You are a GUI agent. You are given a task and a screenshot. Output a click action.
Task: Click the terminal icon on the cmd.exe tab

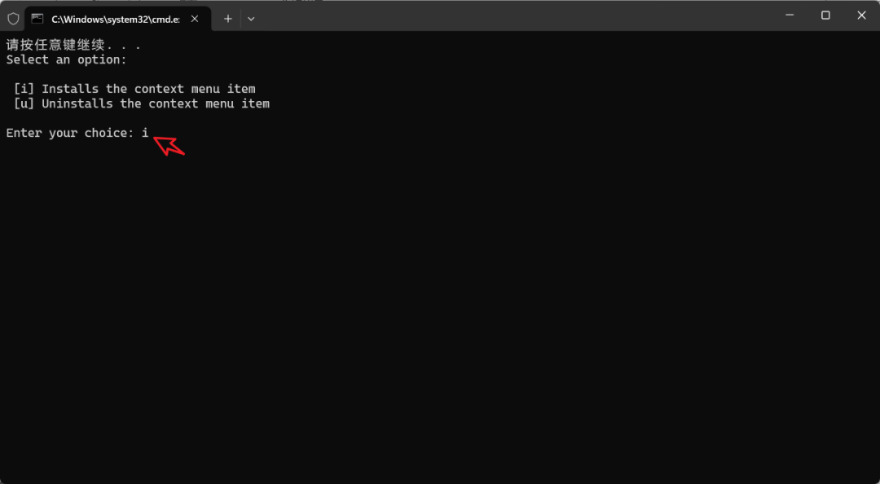37,19
